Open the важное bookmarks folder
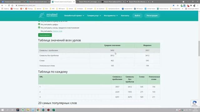Screen dimensions: 200x112 click(x=38, y=9)
